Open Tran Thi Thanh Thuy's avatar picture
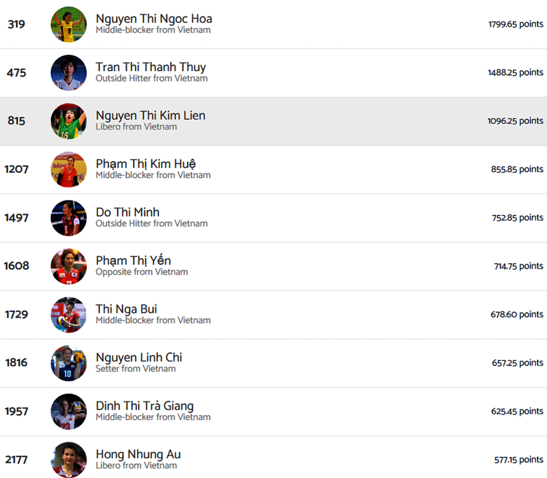Screen dimensions: 547x478 click(69, 73)
